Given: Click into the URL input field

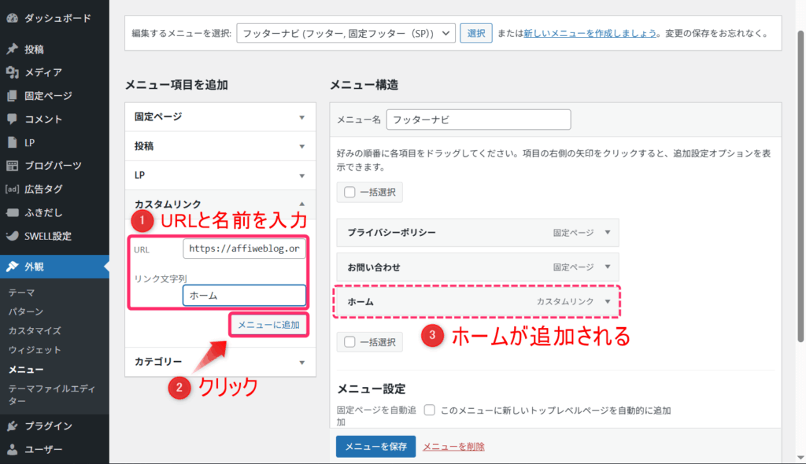Looking at the screenshot, I should [244, 249].
